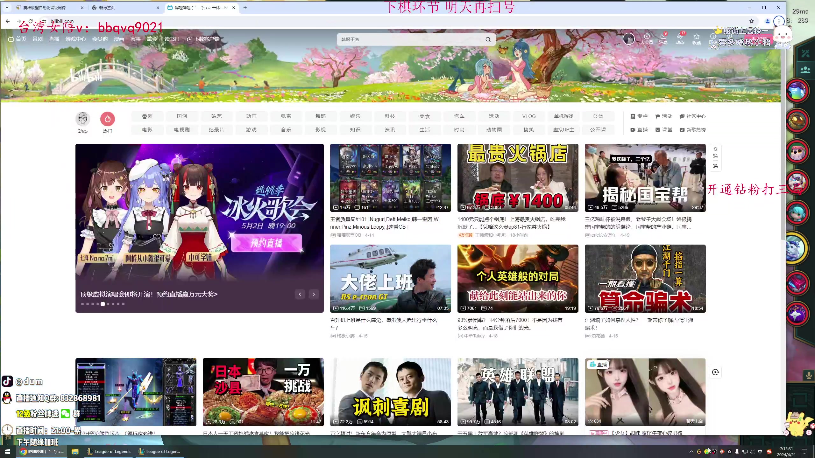Image resolution: width=815 pixels, height=458 pixels.
Task: Open the 大佬上班 helicopter video thumbnail
Action: 390,278
